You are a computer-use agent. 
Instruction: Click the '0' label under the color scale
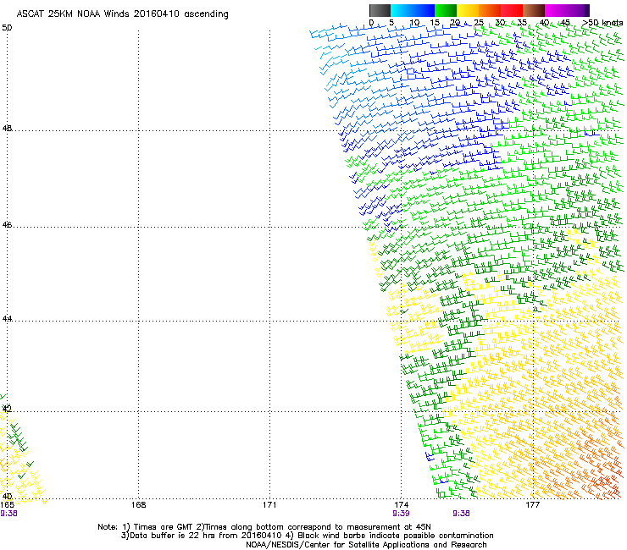tap(371, 23)
